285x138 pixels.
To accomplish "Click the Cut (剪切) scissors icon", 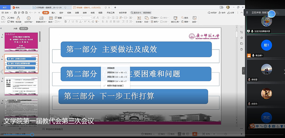I will pyautogui.click(x=8, y=18).
